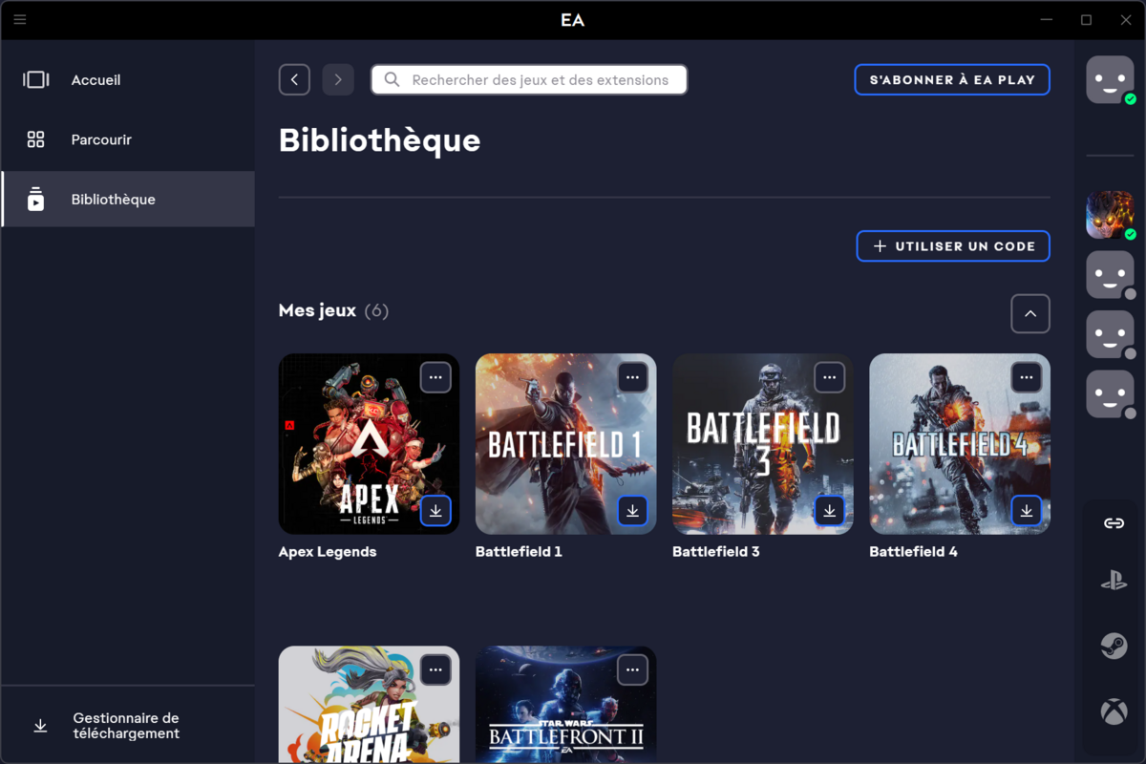Maximize the EA app window
This screenshot has height=764, width=1146.
(x=1086, y=20)
